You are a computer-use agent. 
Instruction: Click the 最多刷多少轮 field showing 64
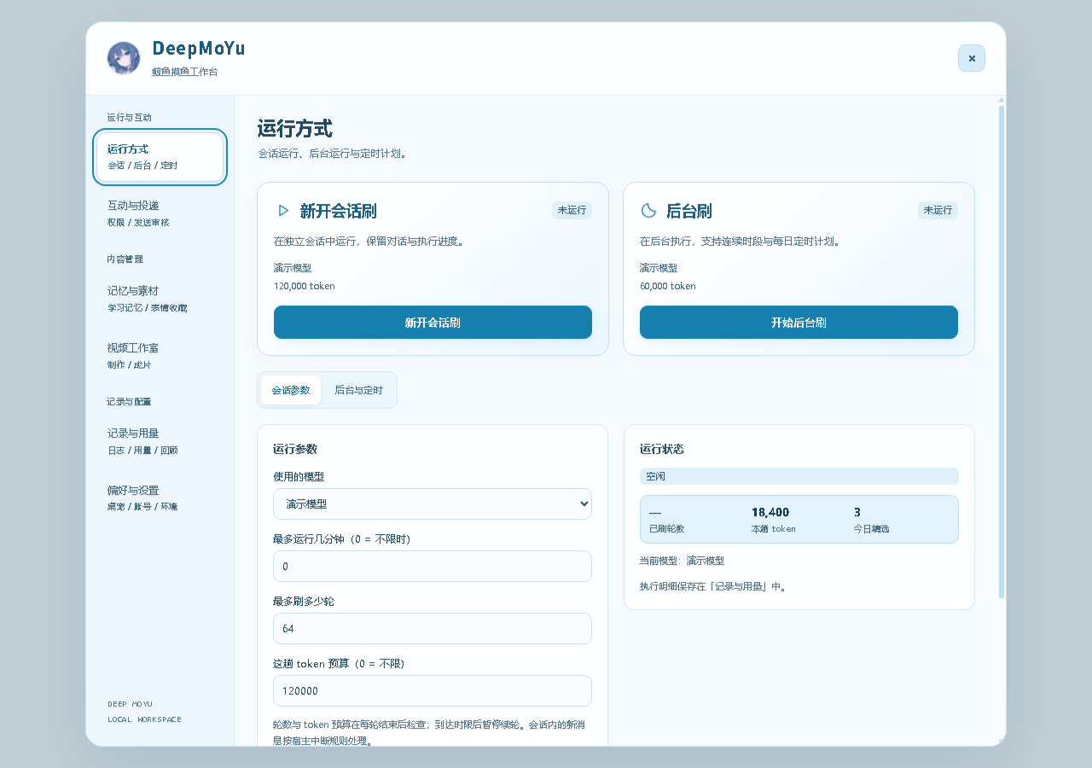coord(433,628)
